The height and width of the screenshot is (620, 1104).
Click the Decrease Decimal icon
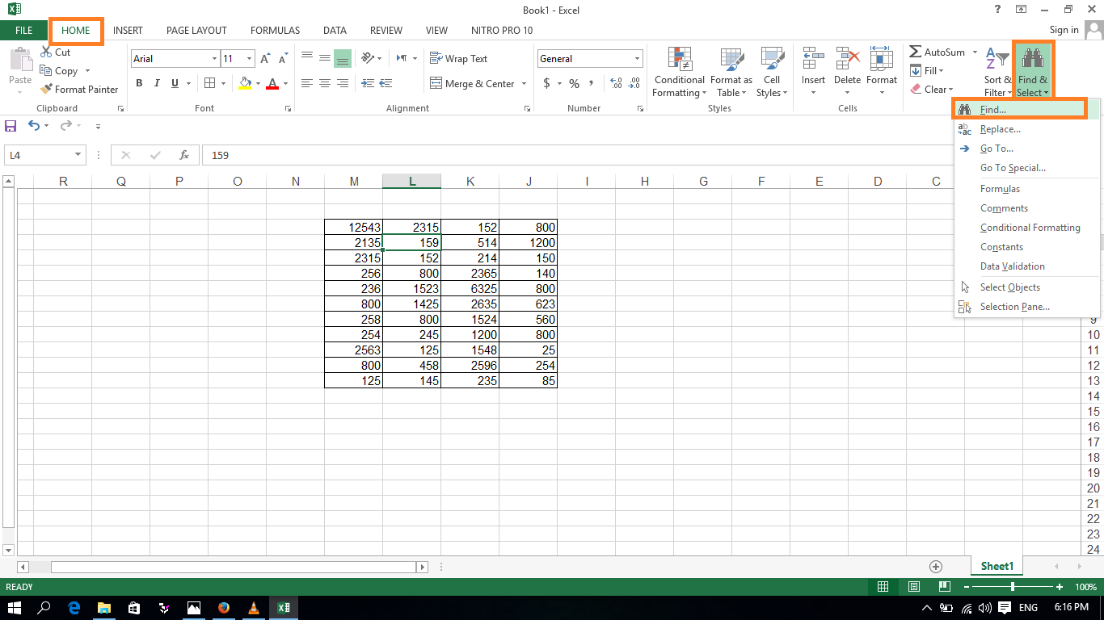point(635,84)
